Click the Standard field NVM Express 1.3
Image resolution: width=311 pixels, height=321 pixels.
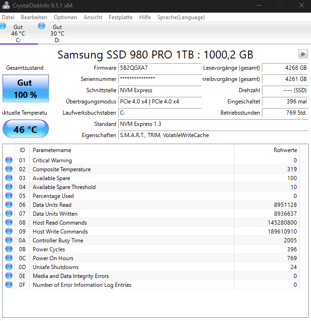tap(213, 124)
